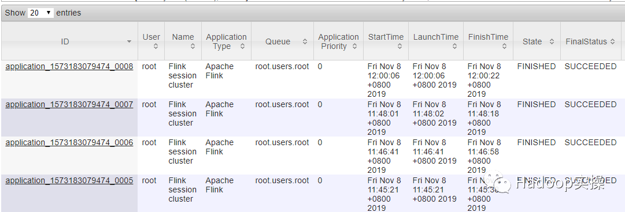Sort table by User column

coord(151,41)
